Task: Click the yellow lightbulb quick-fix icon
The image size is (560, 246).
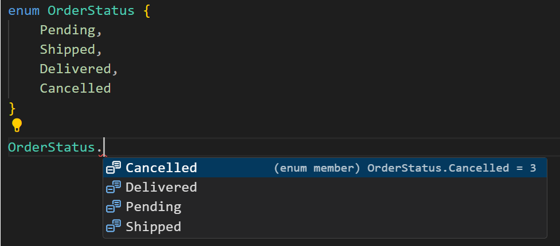Action: point(17,125)
